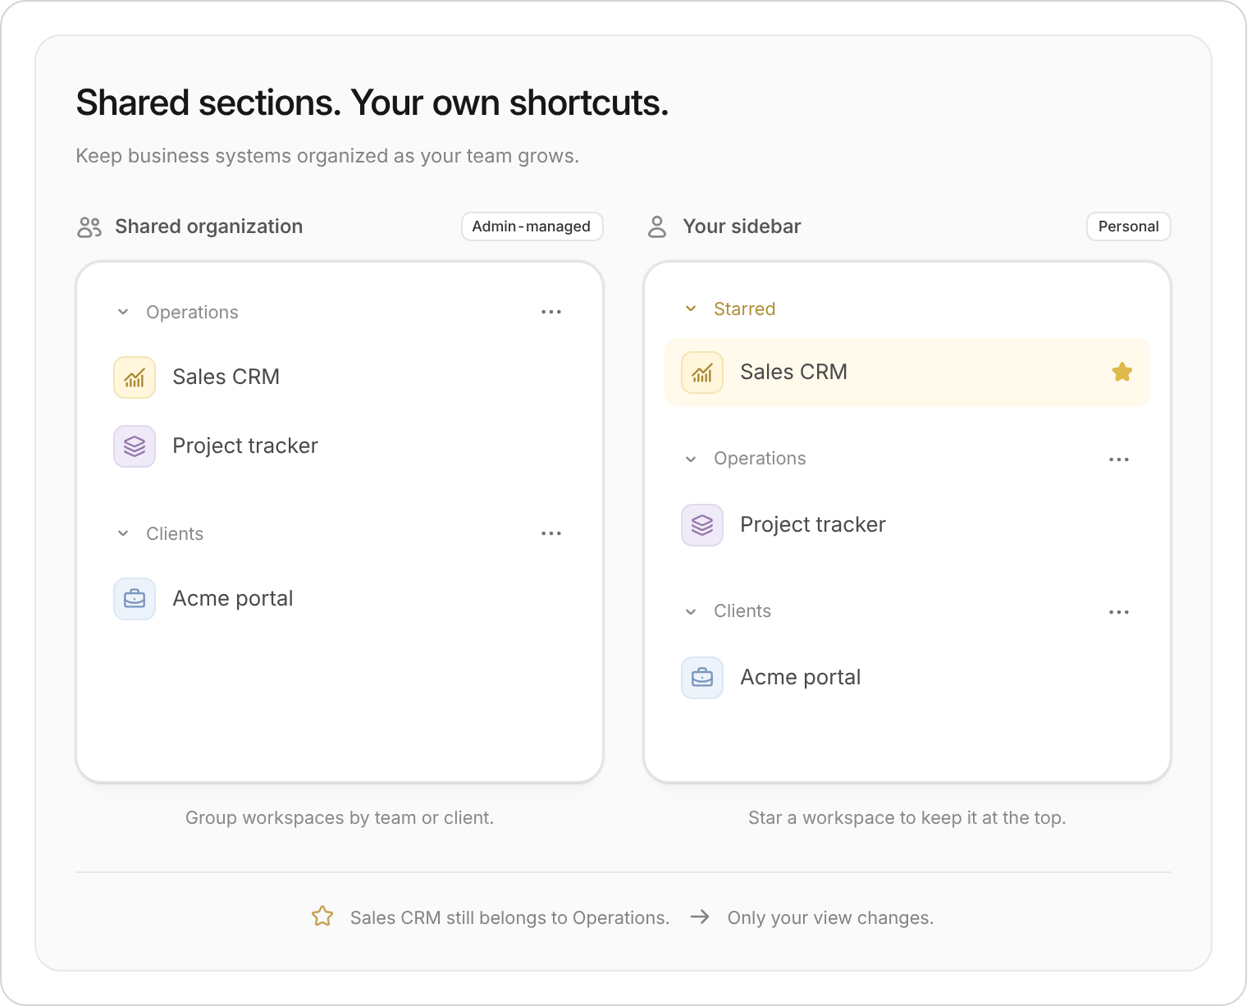
Task: Unstar Sales CRM using the filled star
Action: click(1122, 373)
